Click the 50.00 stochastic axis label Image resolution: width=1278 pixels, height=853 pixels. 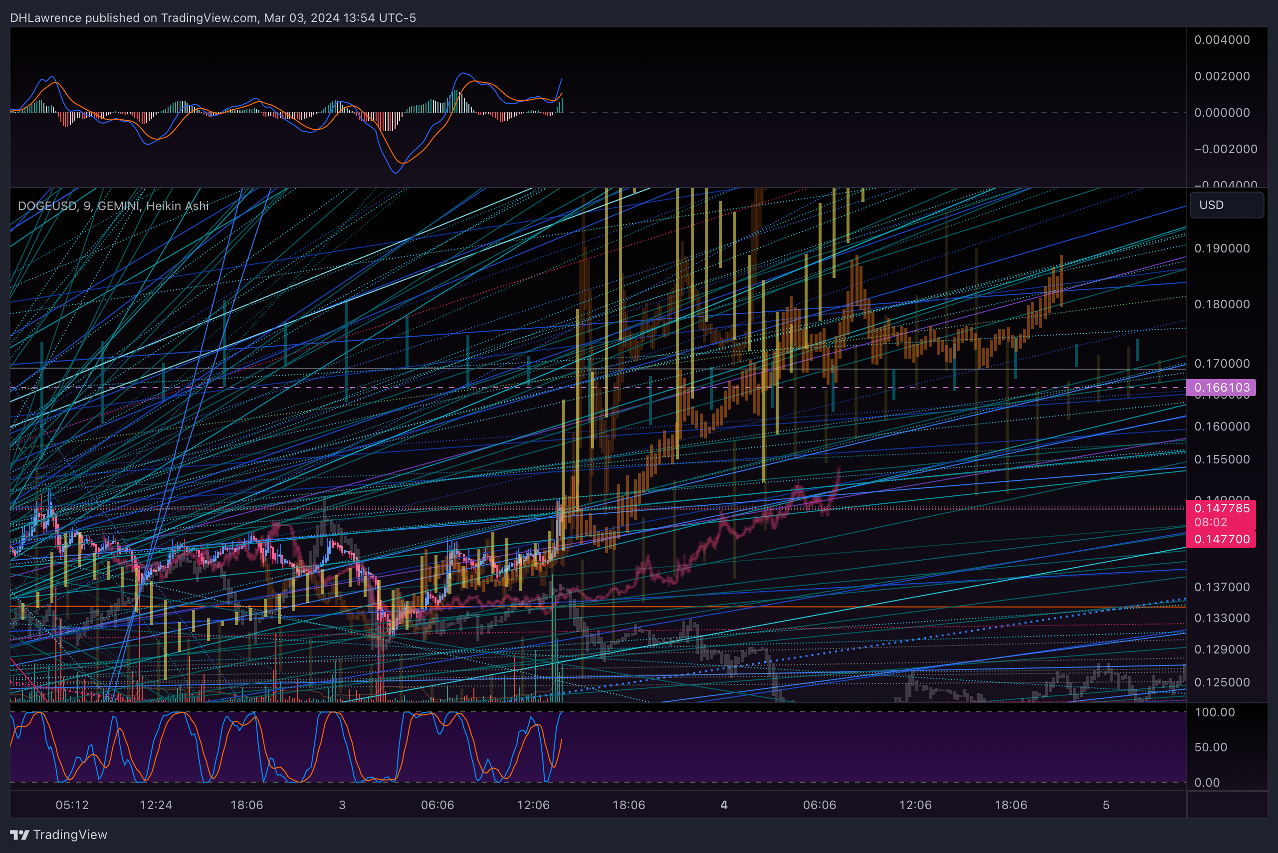(1211, 747)
